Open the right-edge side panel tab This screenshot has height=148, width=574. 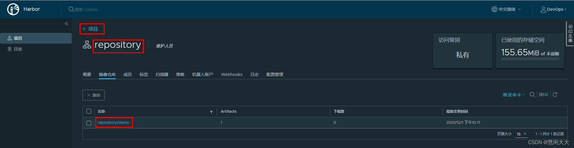[570, 33]
